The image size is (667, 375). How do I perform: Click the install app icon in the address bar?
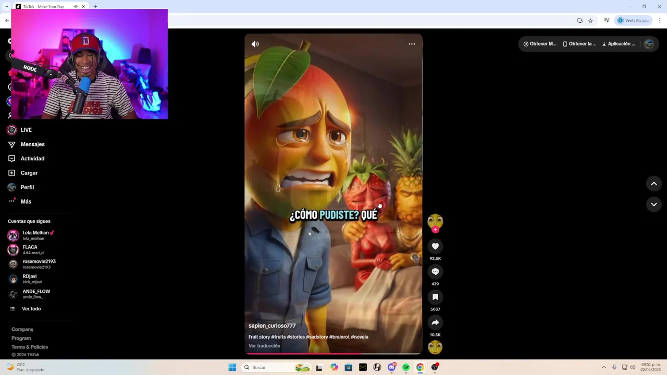tap(579, 20)
